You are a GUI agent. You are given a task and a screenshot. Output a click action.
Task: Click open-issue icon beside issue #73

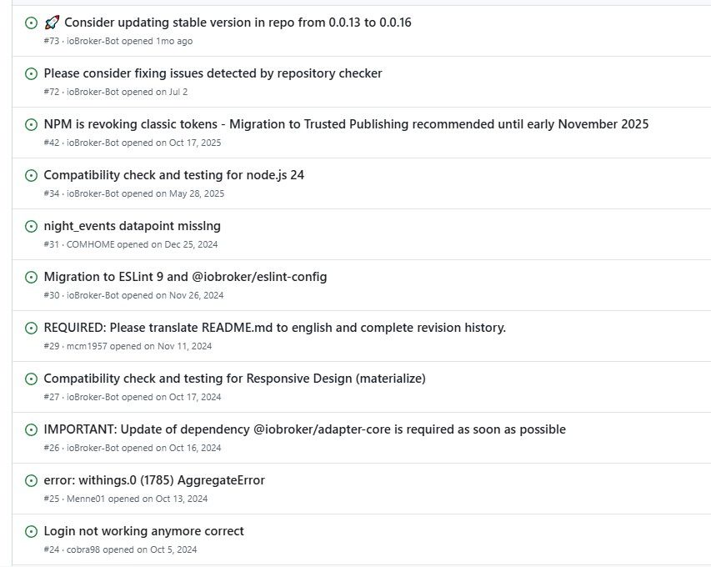pyautogui.click(x=31, y=23)
